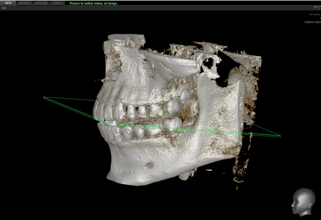321x220 pixels.
Task: Click the 3D pane title label
Action: point(4,8)
